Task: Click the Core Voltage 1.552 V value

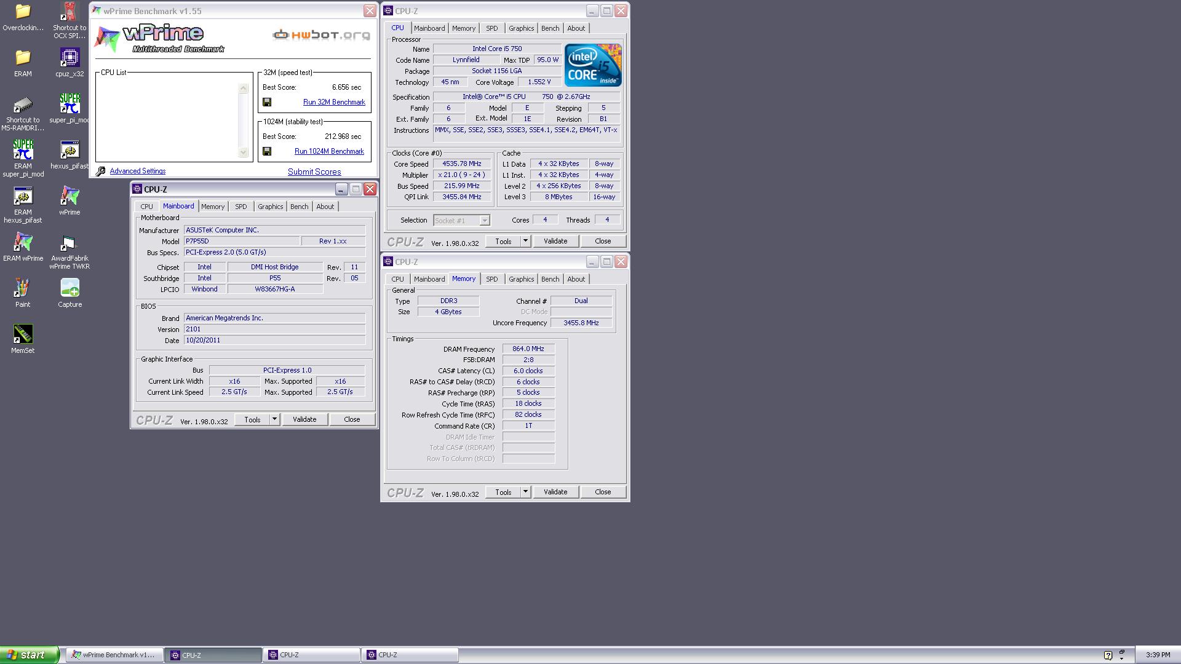Action: pos(539,82)
